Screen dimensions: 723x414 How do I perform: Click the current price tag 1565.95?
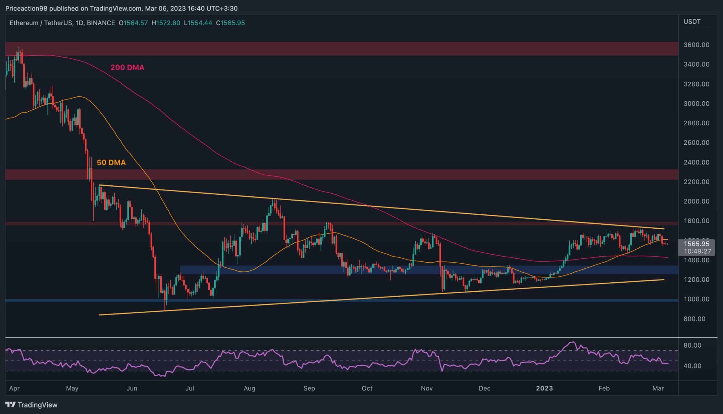(696, 244)
